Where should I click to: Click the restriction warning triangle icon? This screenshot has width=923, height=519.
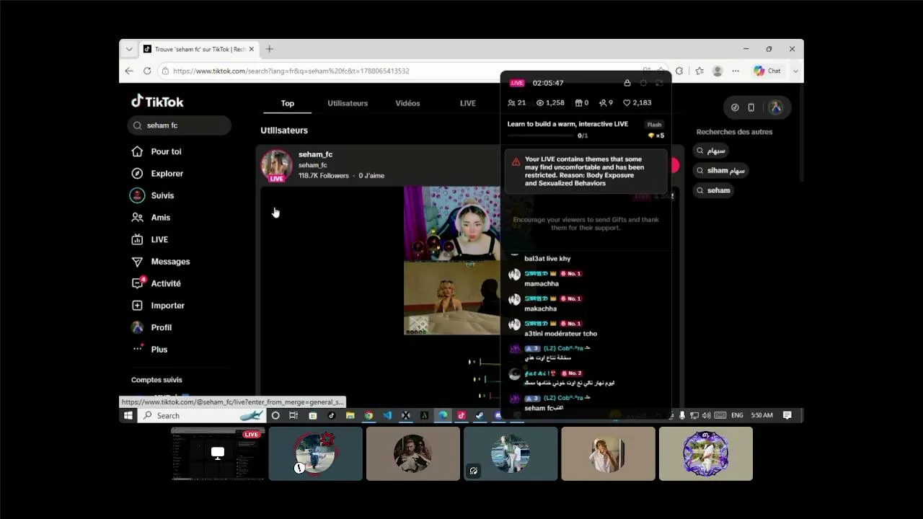[x=516, y=162]
